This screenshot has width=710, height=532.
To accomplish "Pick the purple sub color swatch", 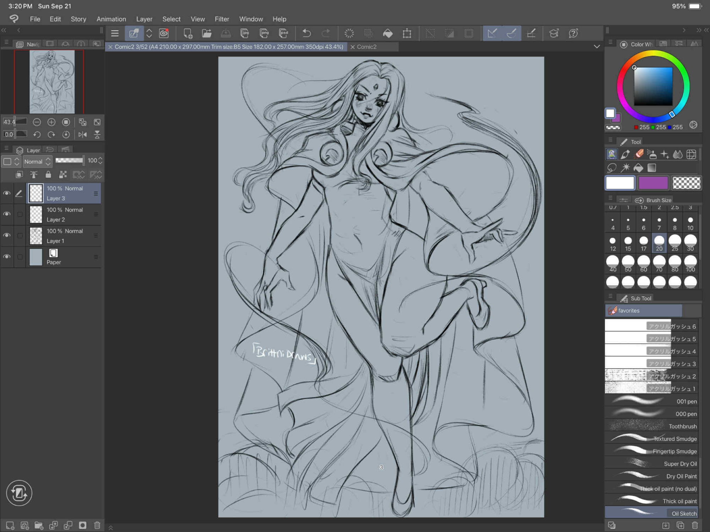I will [x=653, y=183].
